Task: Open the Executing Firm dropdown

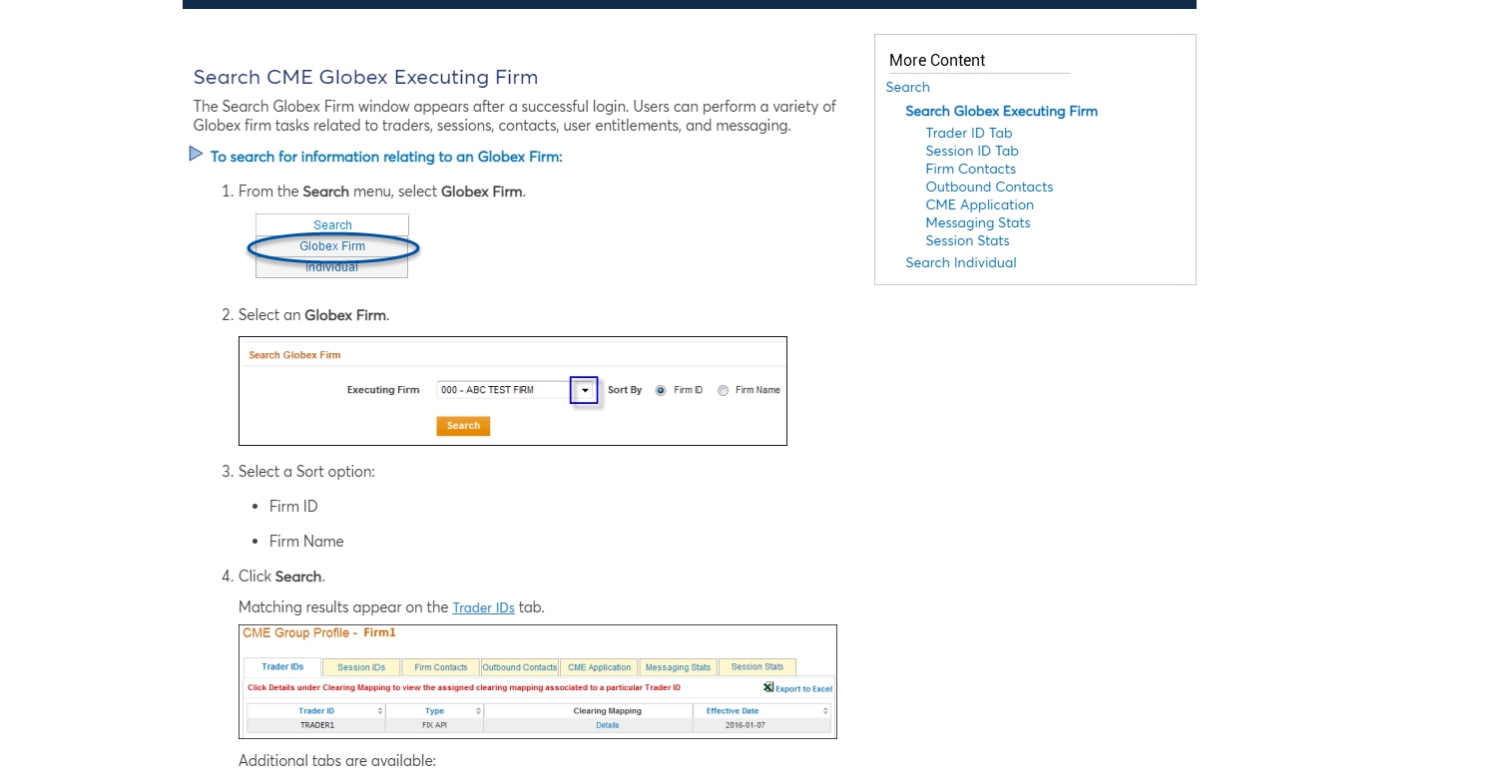Action: [x=584, y=390]
